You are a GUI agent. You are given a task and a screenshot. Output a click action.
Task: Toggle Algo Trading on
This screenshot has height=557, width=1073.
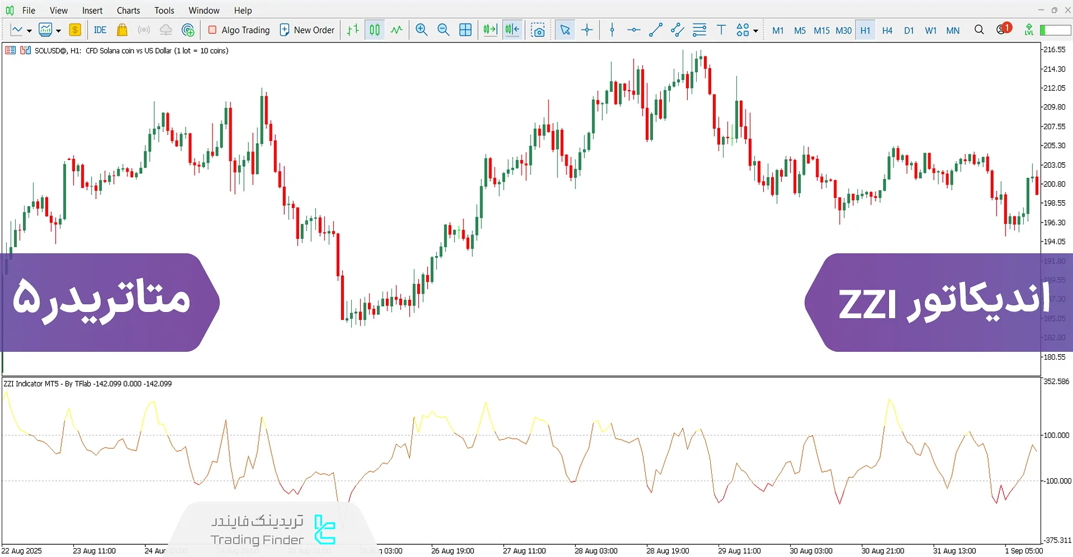click(x=239, y=30)
